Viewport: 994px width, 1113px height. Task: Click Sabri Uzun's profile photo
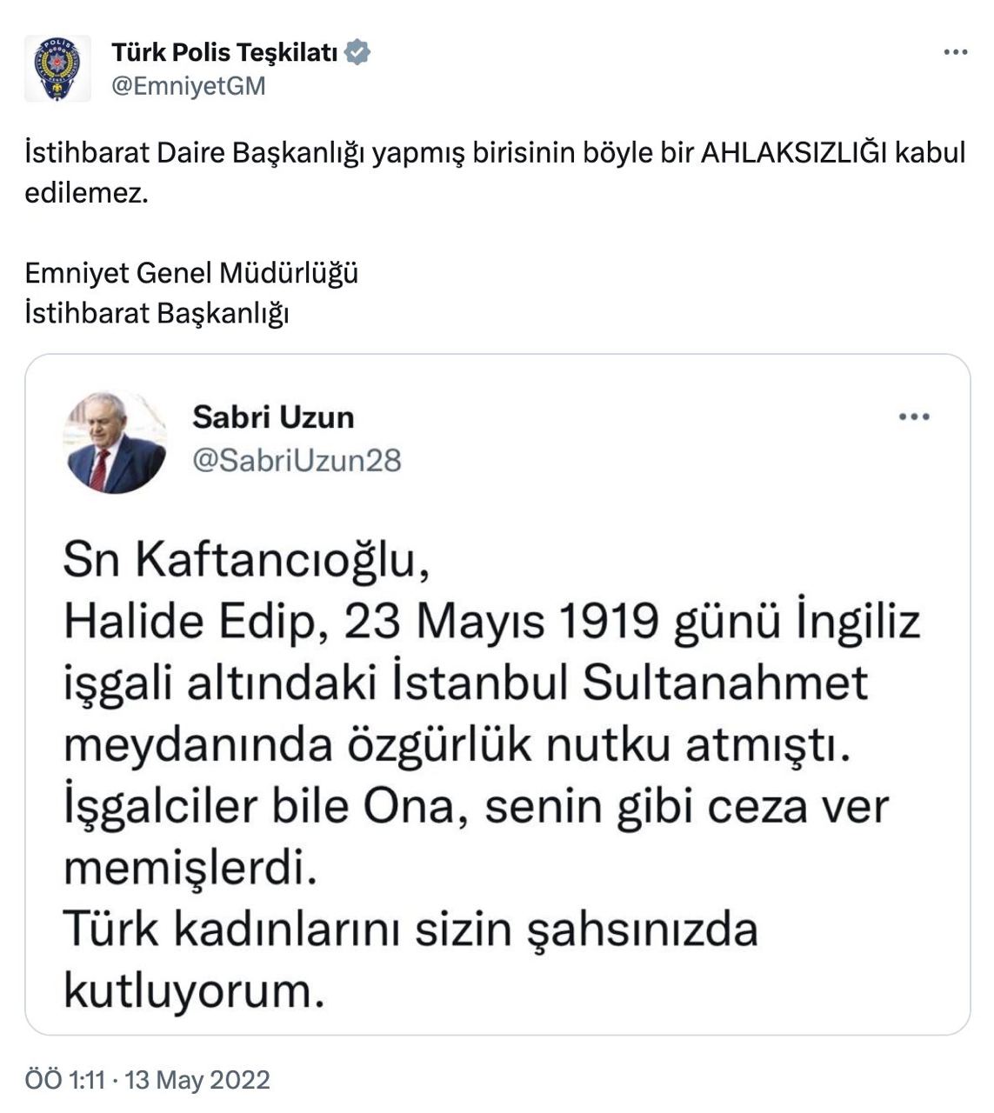(115, 443)
